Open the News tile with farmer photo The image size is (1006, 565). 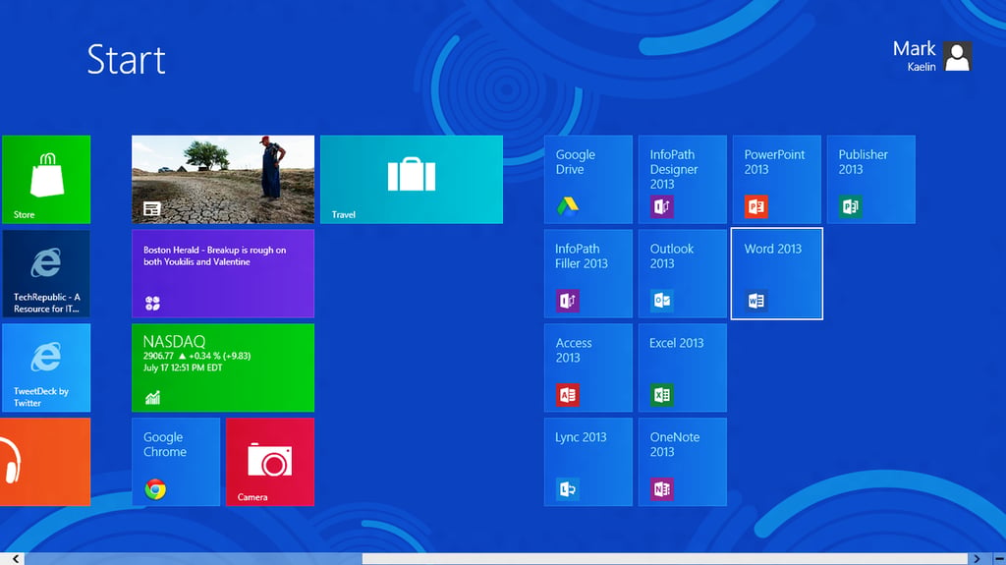pos(223,179)
